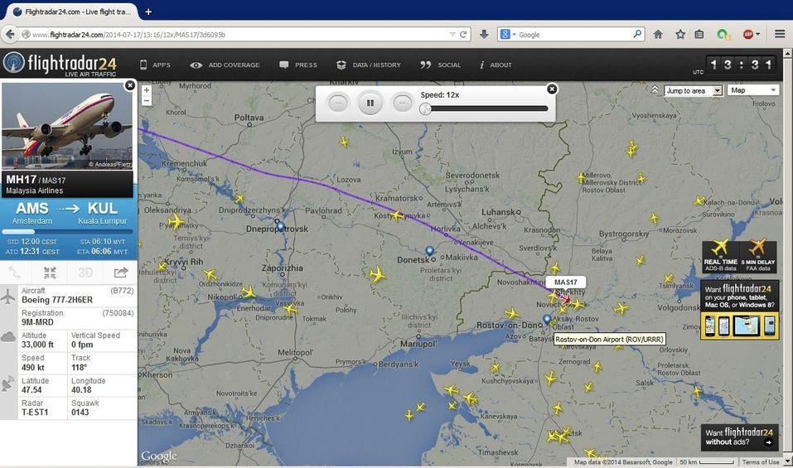The height and width of the screenshot is (468, 793).
Task: Close the MH17 aircraft photo panel
Action: coord(130,85)
